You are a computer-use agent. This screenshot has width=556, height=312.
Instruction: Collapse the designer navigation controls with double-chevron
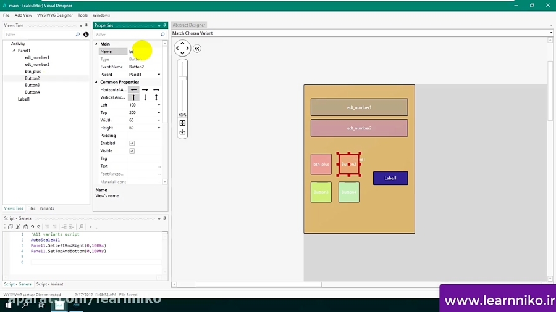coord(197,49)
